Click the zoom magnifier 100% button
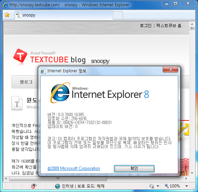The width and height of the screenshot is (198, 192). click(x=172, y=186)
